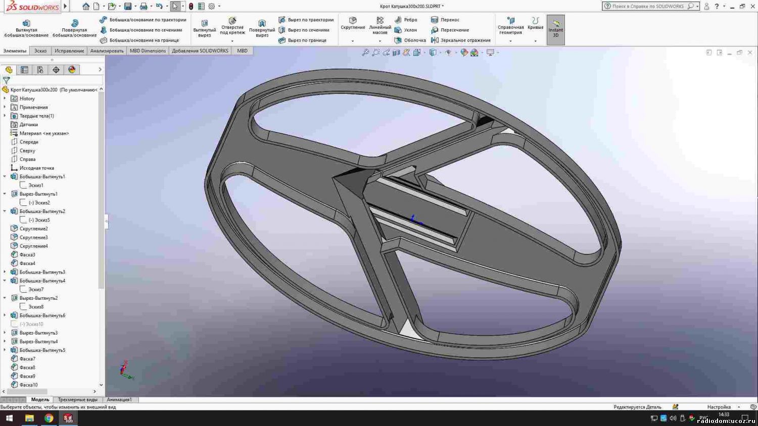Collapse Бобышка-Вытянуть1 feature node

click(5, 177)
